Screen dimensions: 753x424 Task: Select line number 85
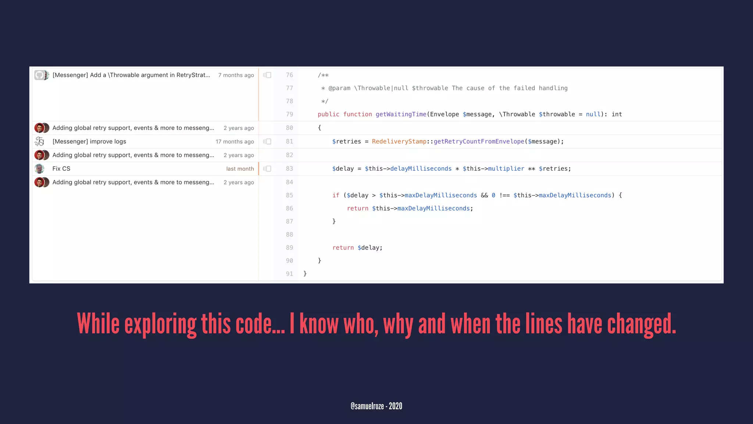[x=289, y=195]
